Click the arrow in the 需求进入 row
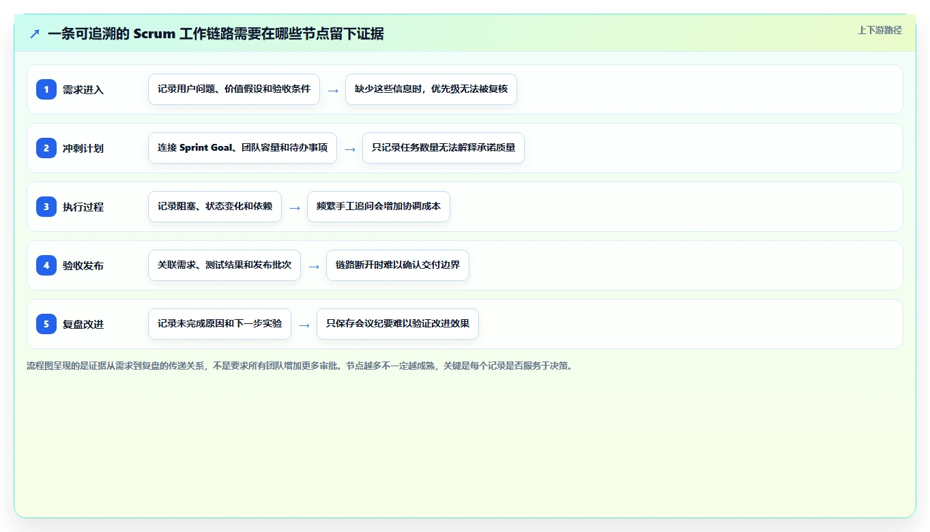The height and width of the screenshot is (532, 930). point(332,90)
